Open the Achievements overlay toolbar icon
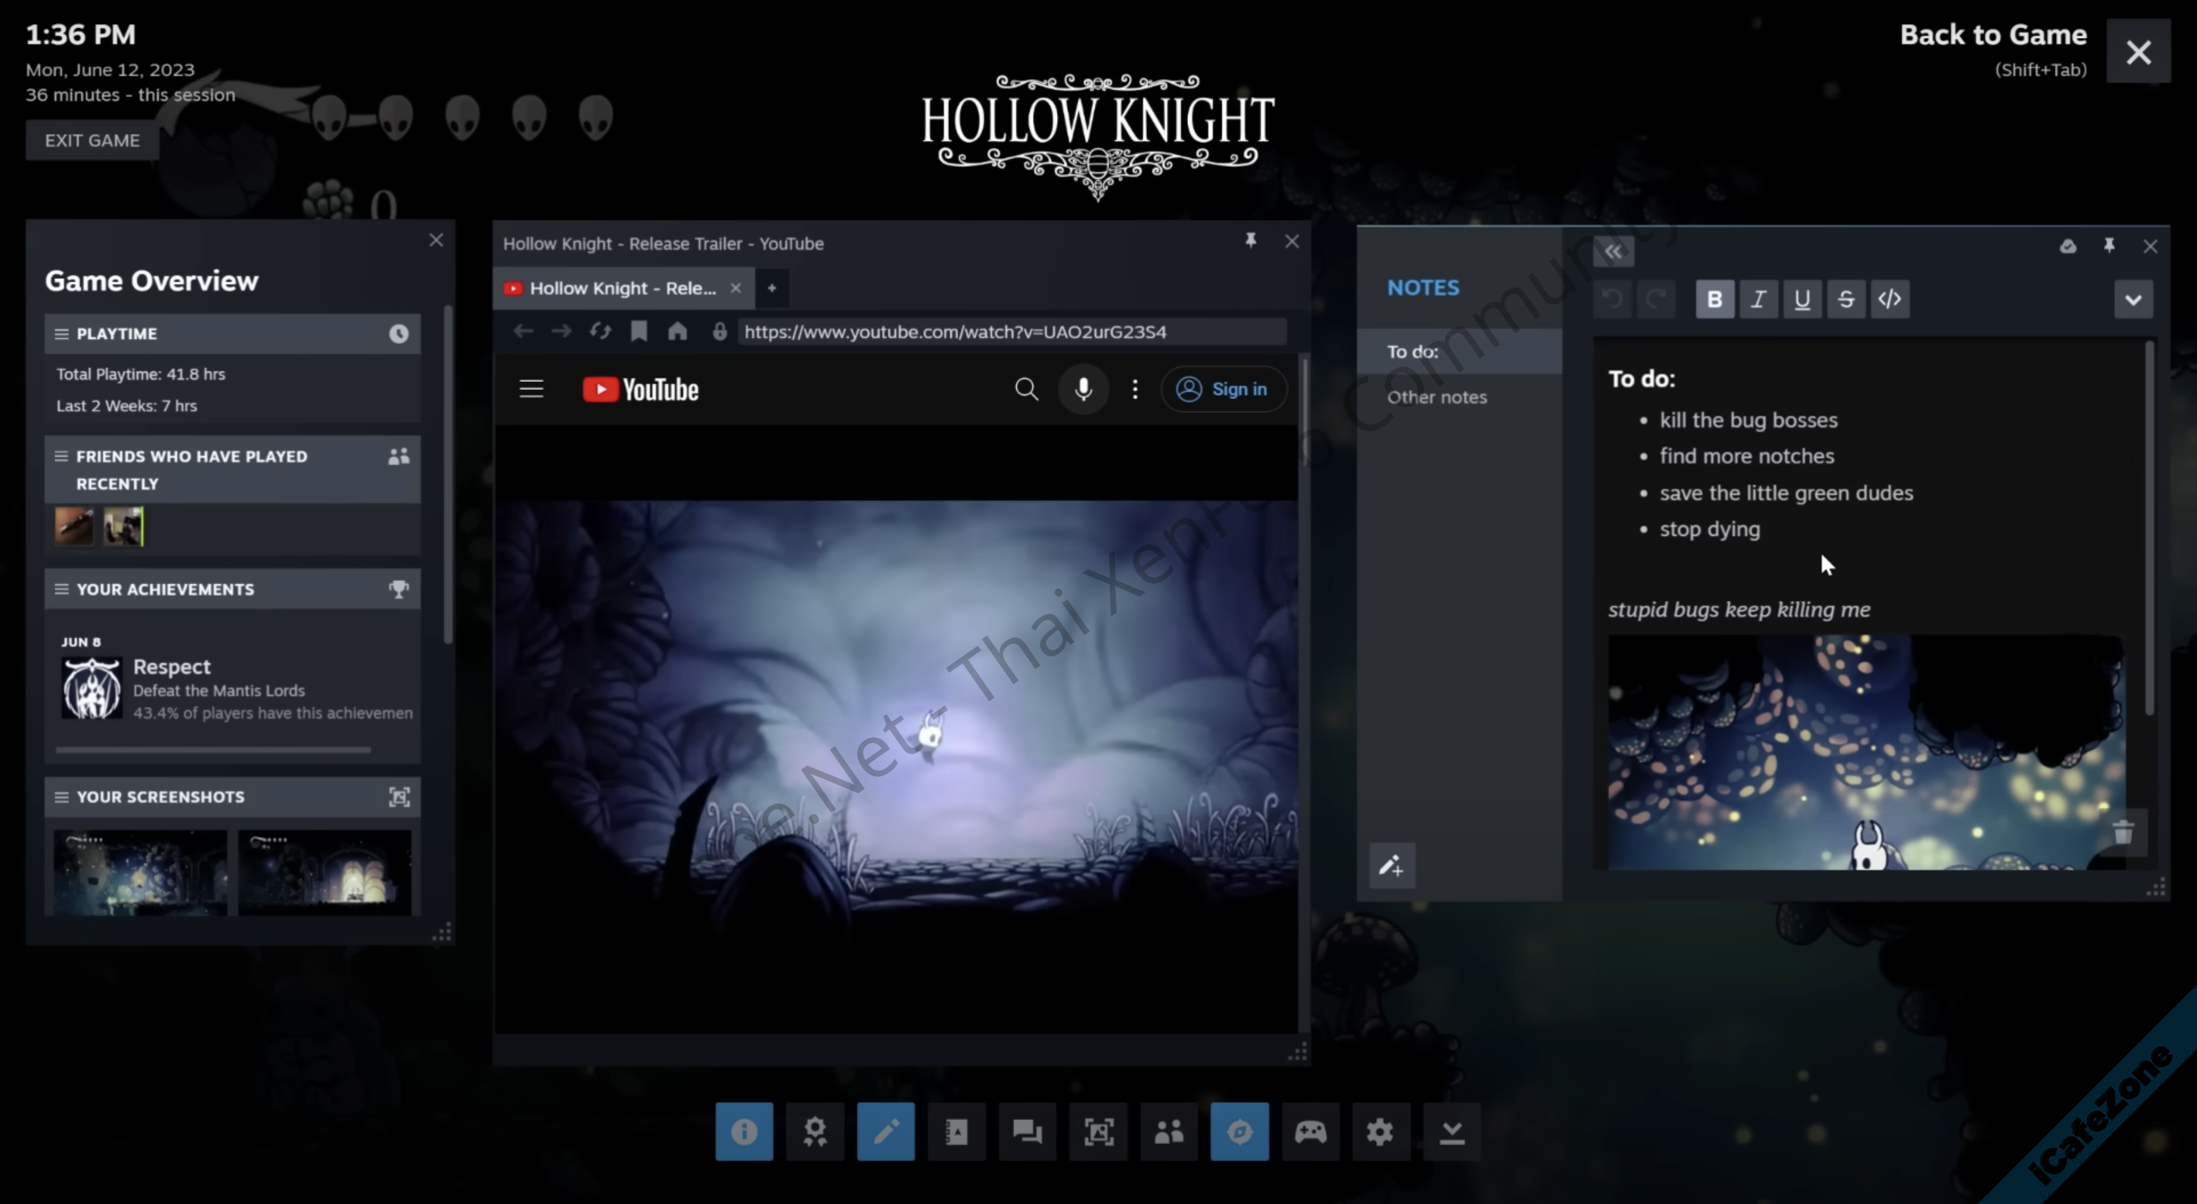 click(815, 1132)
